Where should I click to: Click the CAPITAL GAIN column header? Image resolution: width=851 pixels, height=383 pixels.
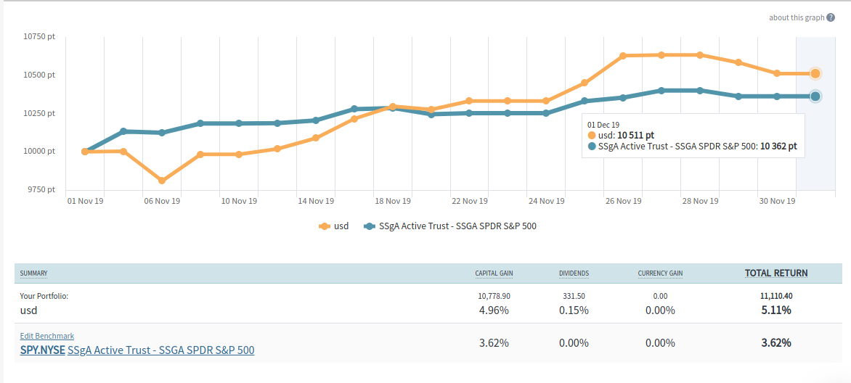494,273
